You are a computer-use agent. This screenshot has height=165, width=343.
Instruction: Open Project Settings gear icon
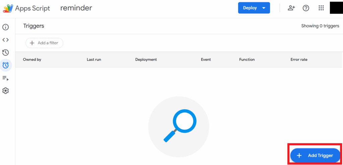coord(5,91)
